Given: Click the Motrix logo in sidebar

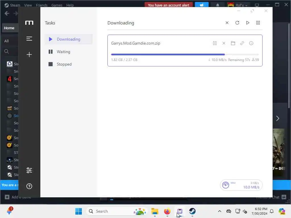Looking at the screenshot, I should click(x=29, y=23).
